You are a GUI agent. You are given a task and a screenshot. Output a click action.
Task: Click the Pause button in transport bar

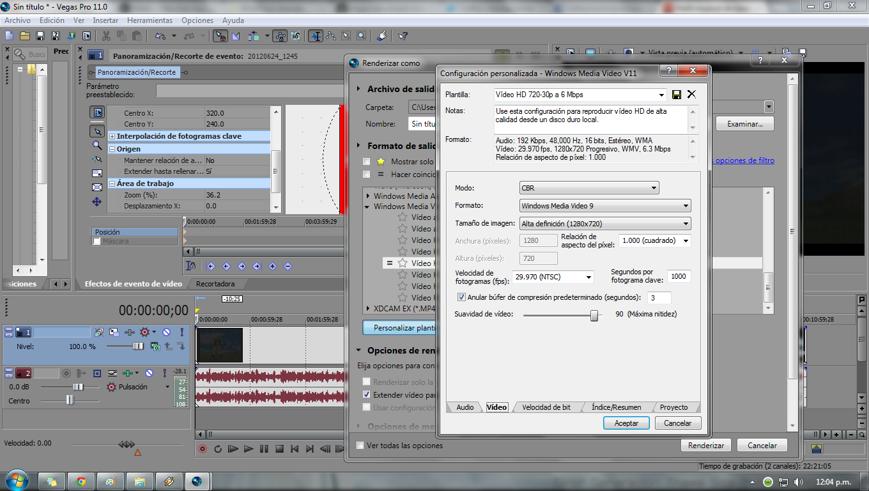point(264,449)
